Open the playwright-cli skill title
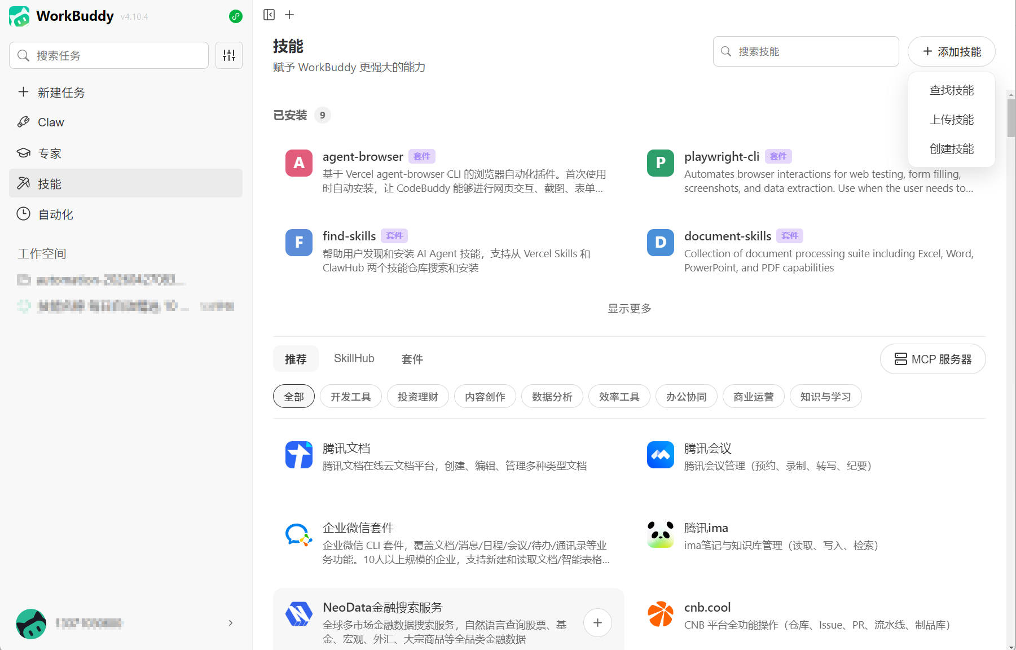The width and height of the screenshot is (1016, 650). (x=722, y=156)
